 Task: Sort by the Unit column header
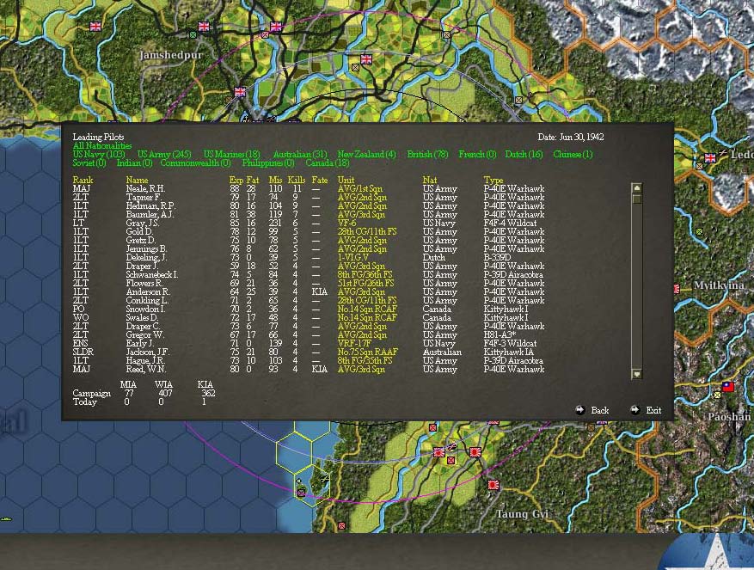[x=346, y=180]
